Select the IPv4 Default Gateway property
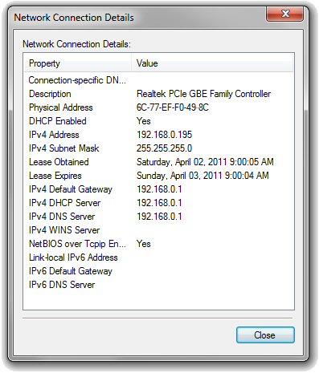The image size is (319, 373). coord(71,189)
